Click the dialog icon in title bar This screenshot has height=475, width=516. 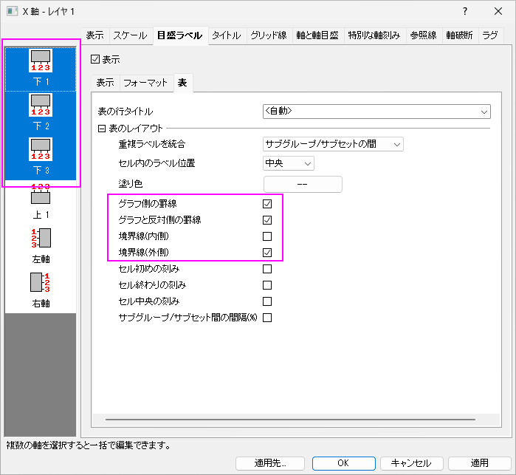(12, 11)
